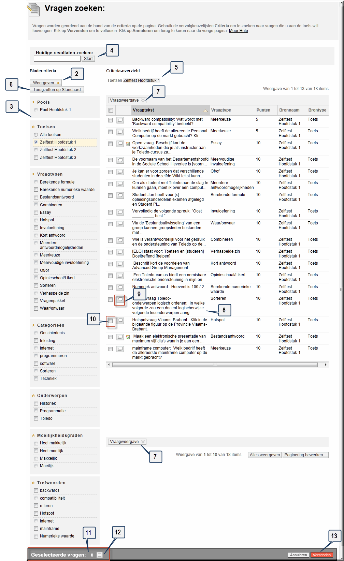
Task: Open preview icon for 'Backward compatibility' question
Action: tap(120, 120)
